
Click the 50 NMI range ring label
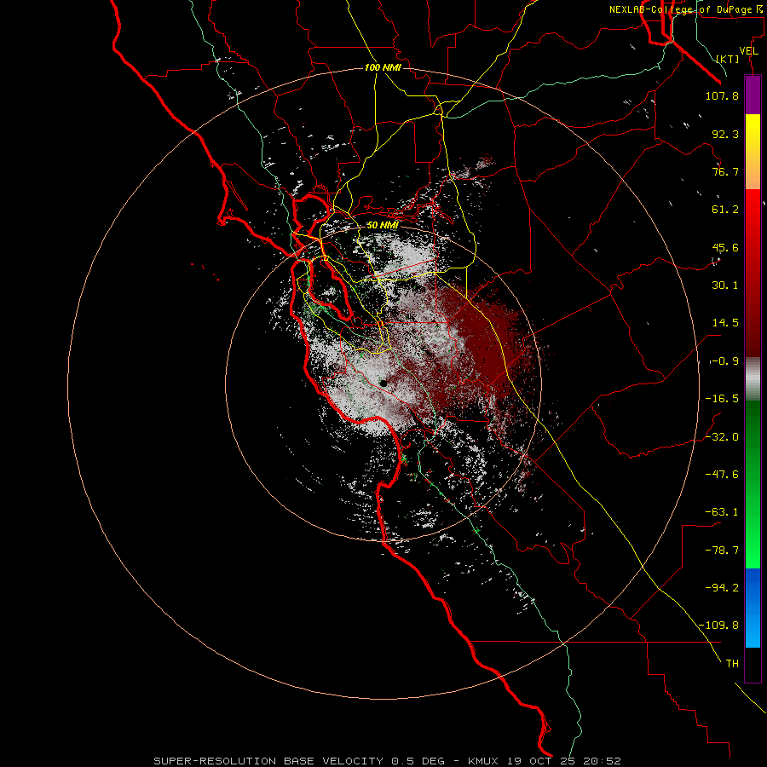click(x=383, y=225)
